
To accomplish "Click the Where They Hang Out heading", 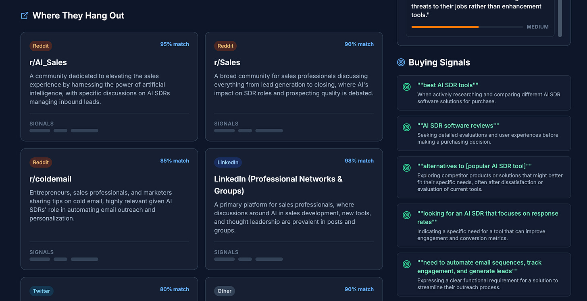I will (x=78, y=16).
